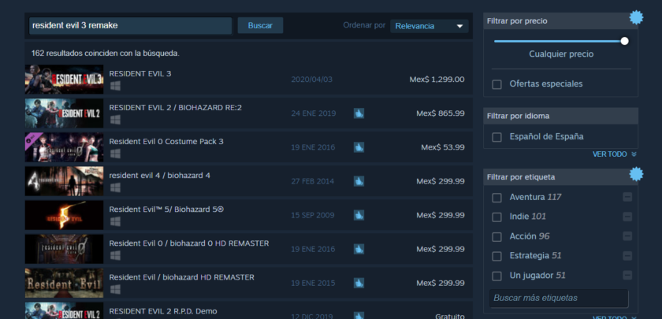The image size is (662, 319).
Task: Click the Mex$ 1,299.00 price
Action: point(437,80)
